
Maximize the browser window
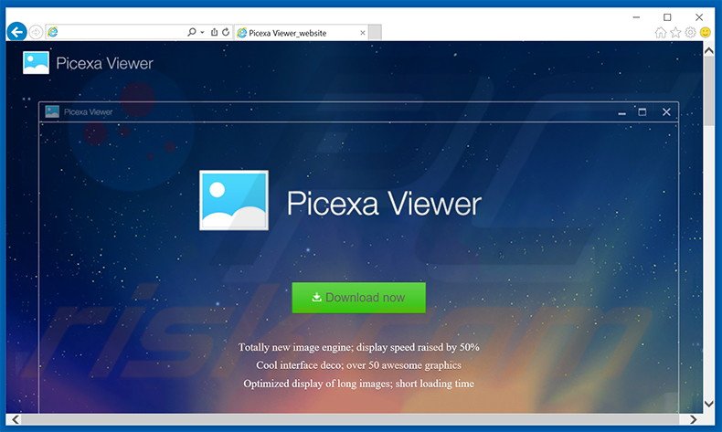pyautogui.click(x=667, y=17)
